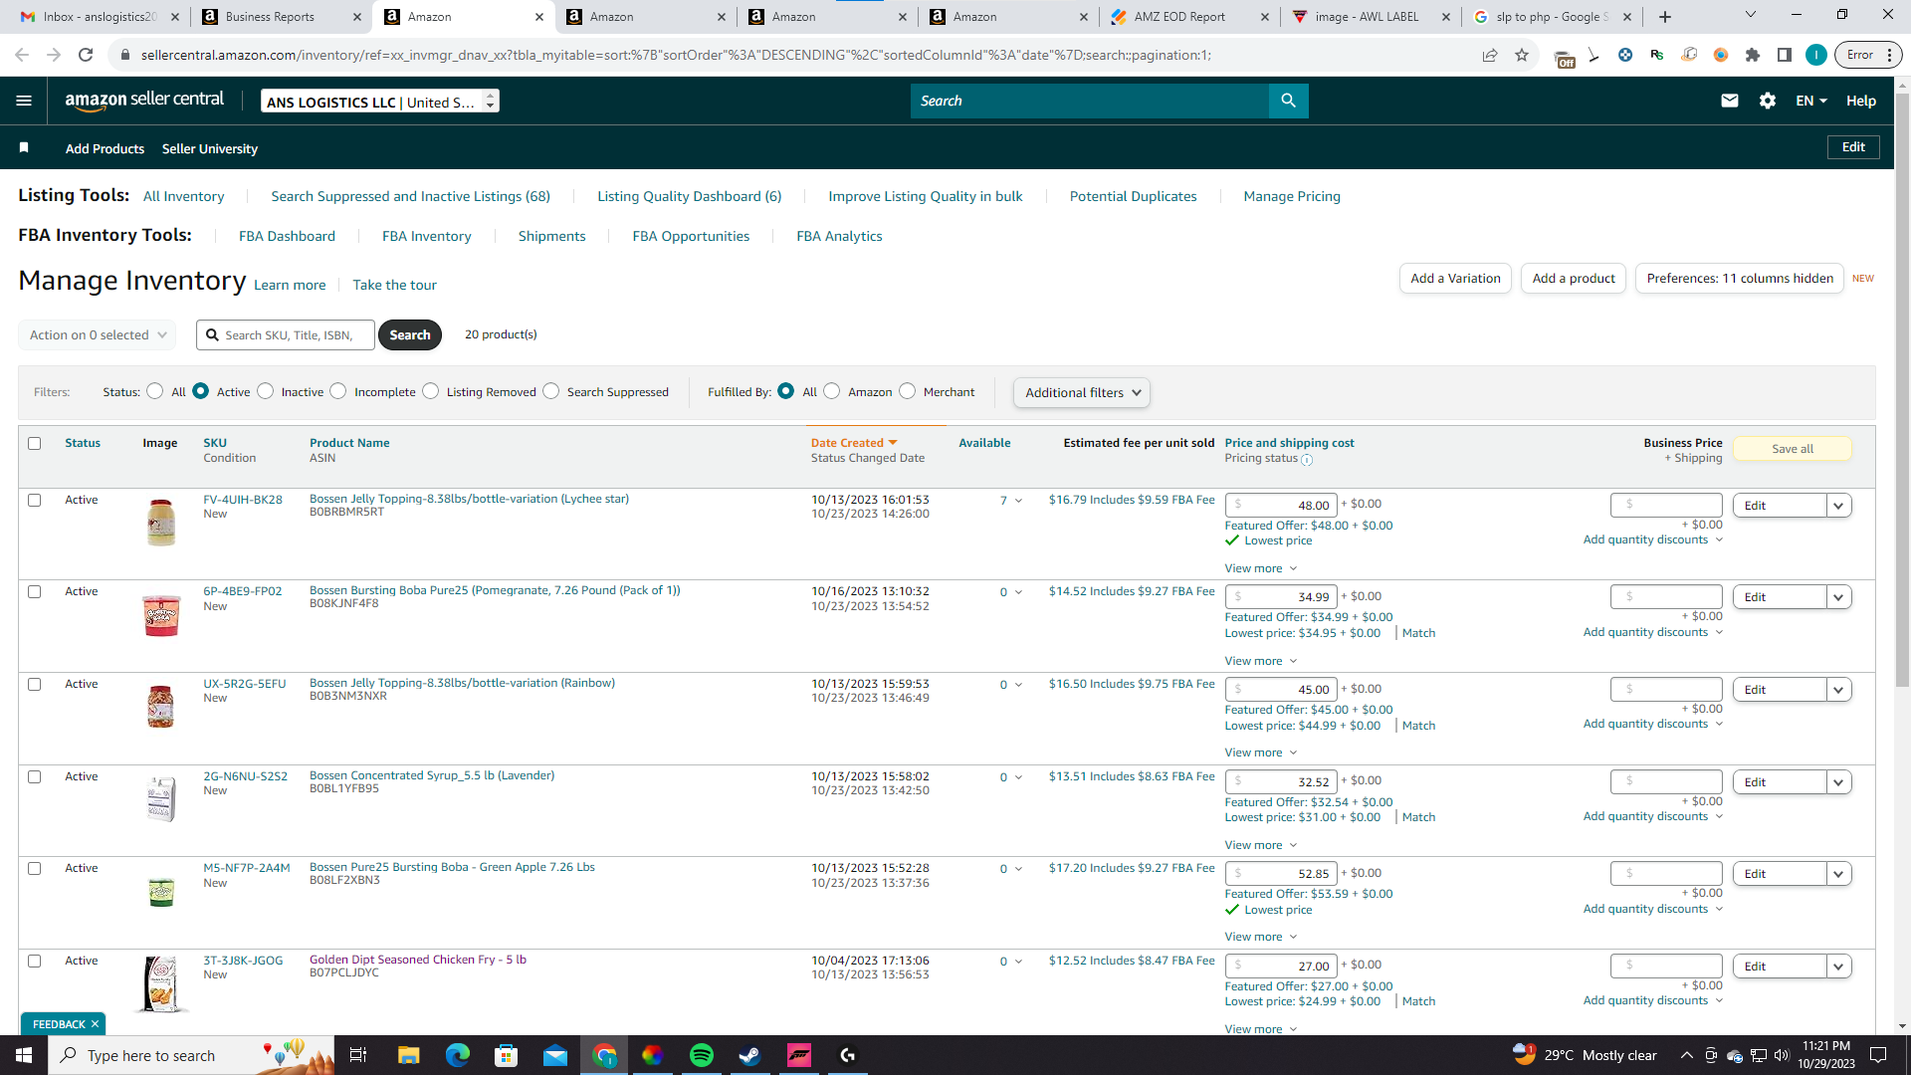Image resolution: width=1911 pixels, height=1075 pixels.
Task: Open the EN language dropdown
Action: click(1811, 101)
